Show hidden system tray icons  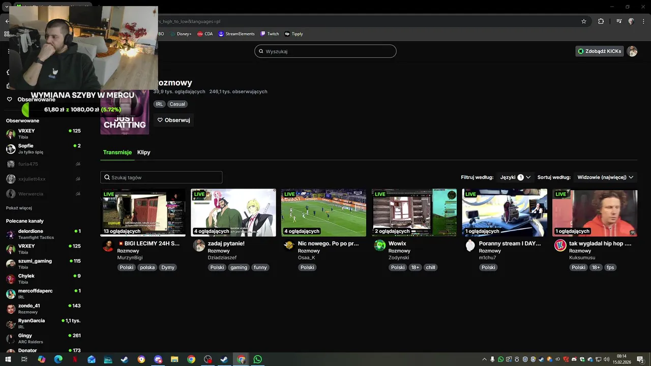484,359
